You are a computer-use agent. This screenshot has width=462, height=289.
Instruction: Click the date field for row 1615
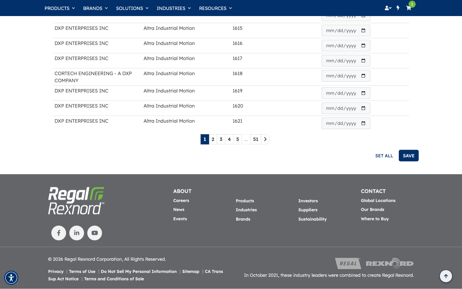click(x=346, y=31)
